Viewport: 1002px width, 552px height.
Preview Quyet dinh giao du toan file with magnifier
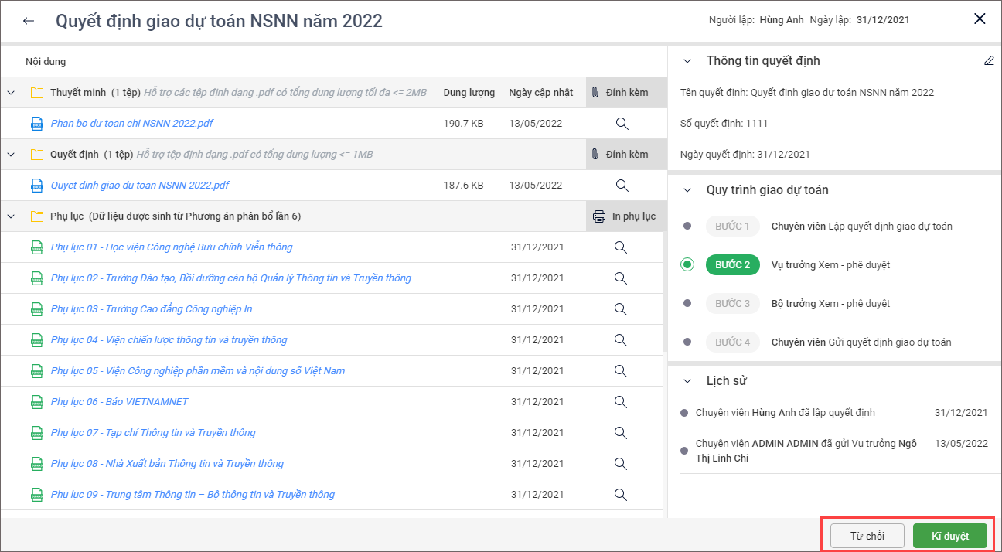coord(621,186)
